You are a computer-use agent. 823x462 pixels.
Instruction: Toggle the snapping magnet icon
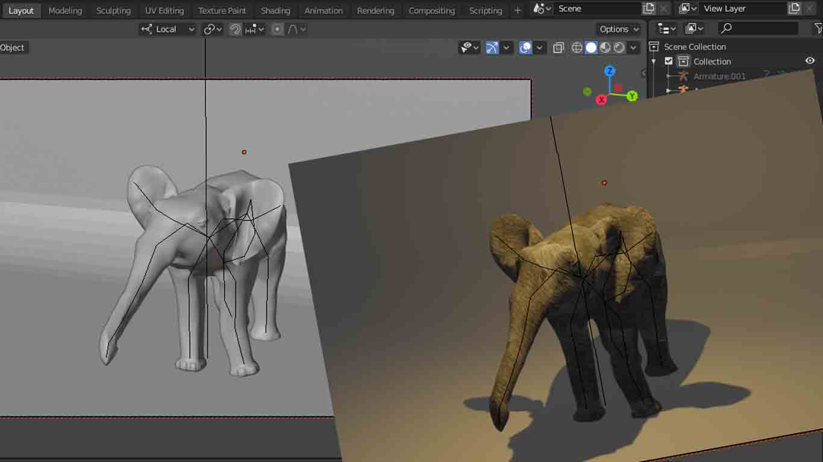(x=235, y=29)
